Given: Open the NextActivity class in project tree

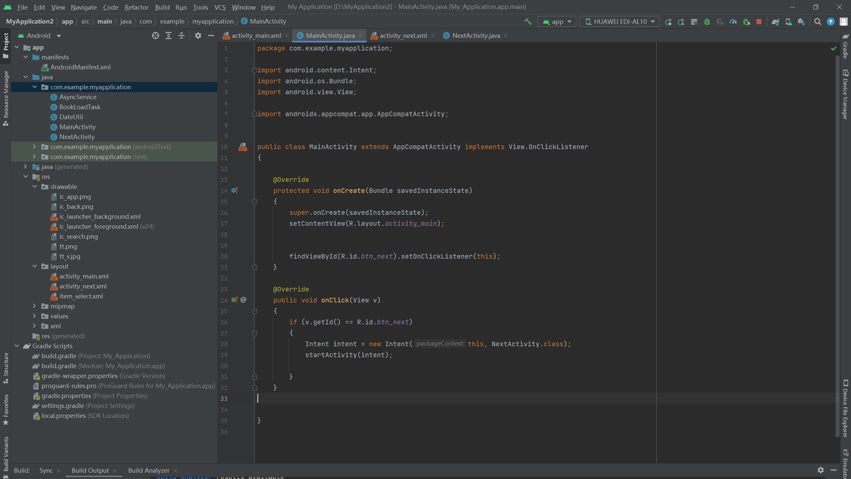Looking at the screenshot, I should coord(77,137).
